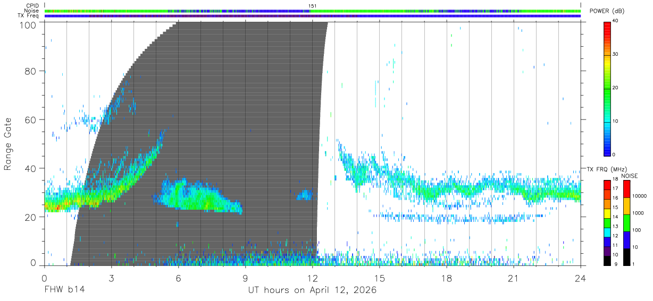Click the Range Gate axis title
653x301 pixels.
[x=8, y=144]
